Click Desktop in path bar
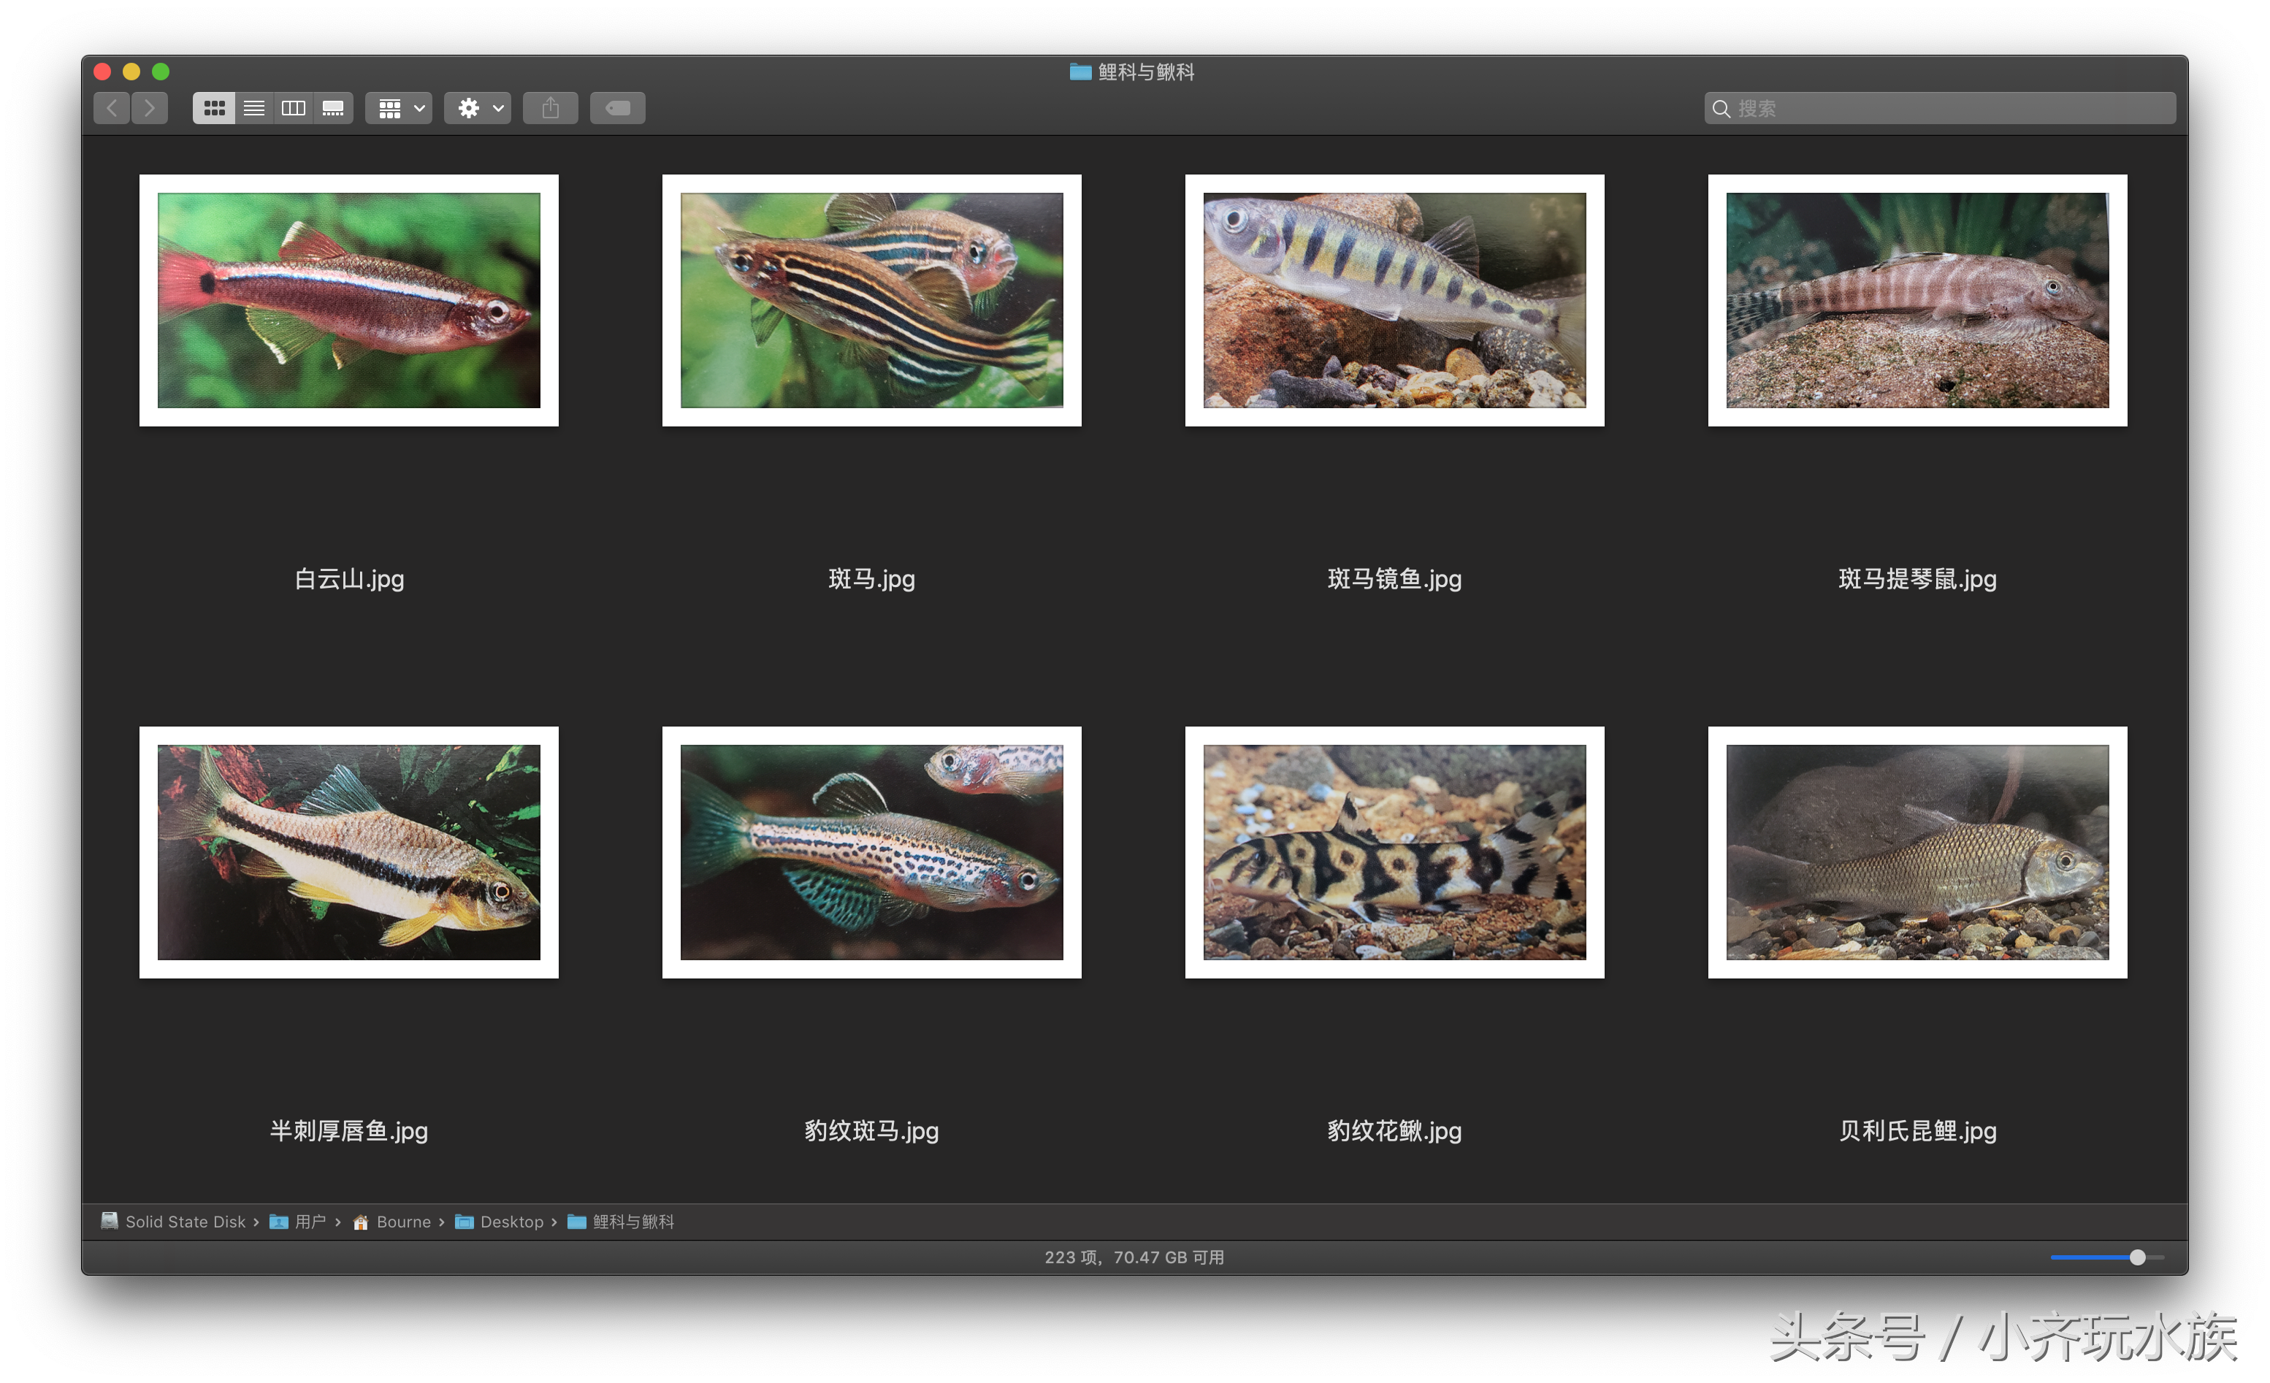 pos(500,1222)
